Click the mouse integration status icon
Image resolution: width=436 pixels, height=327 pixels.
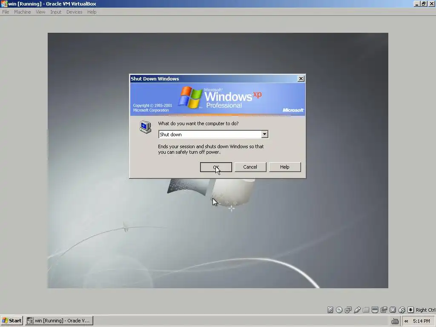[x=402, y=310]
